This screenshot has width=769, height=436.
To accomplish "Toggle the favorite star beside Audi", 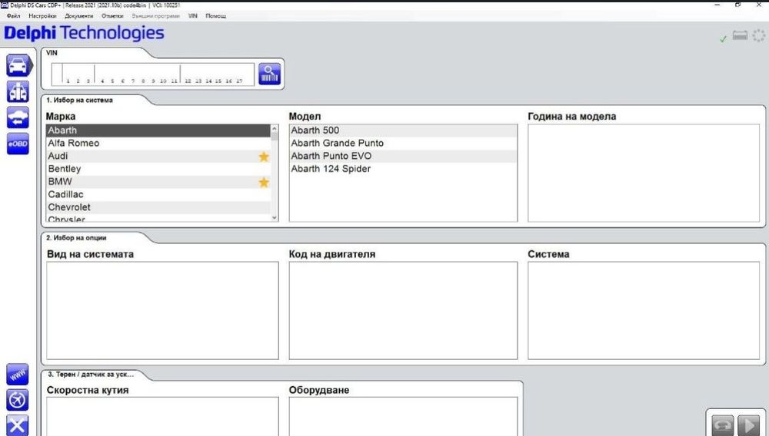I will pos(264,157).
